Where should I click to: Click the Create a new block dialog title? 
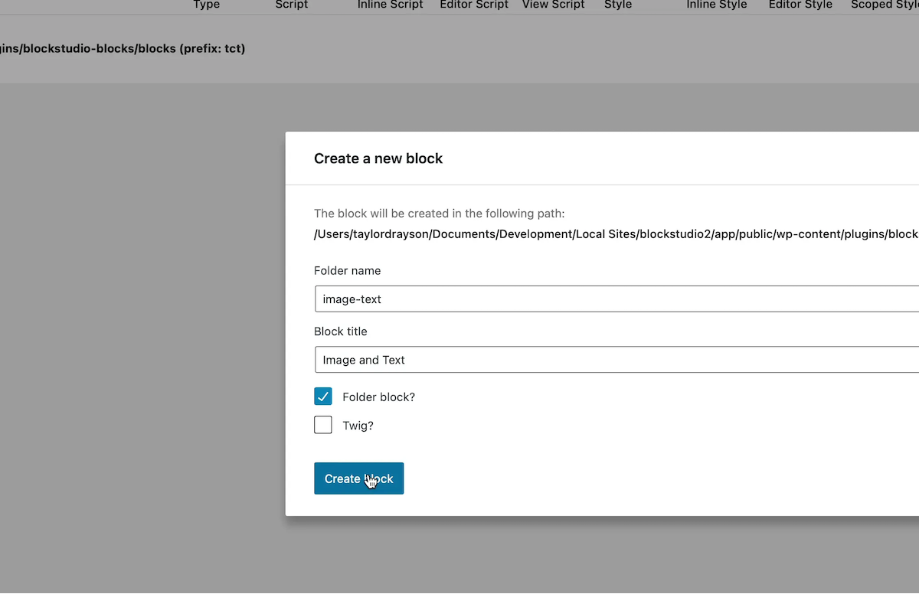pyautogui.click(x=378, y=158)
